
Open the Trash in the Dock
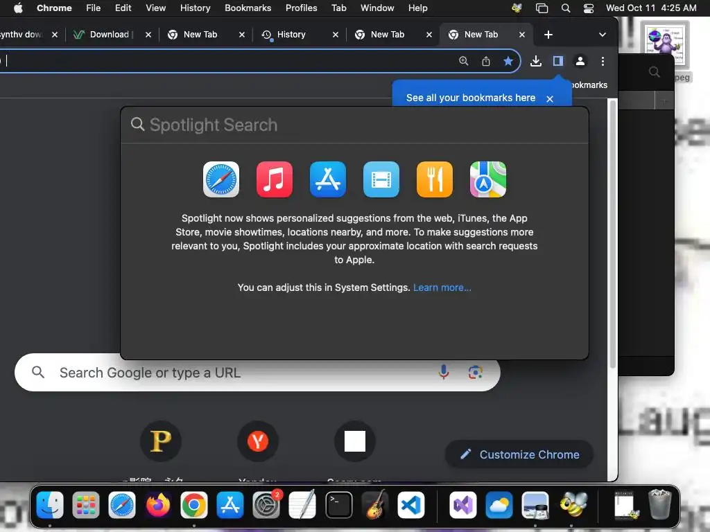point(660,505)
